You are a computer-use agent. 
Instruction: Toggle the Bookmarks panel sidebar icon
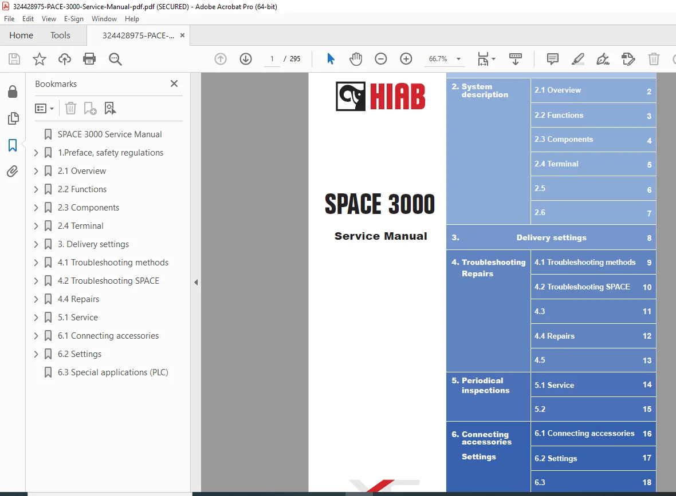(13, 145)
